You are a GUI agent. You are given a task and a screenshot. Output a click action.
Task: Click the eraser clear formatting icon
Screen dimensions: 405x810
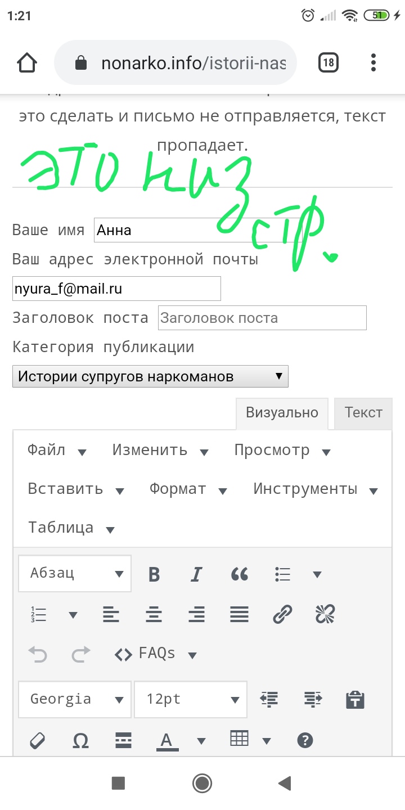click(x=37, y=741)
